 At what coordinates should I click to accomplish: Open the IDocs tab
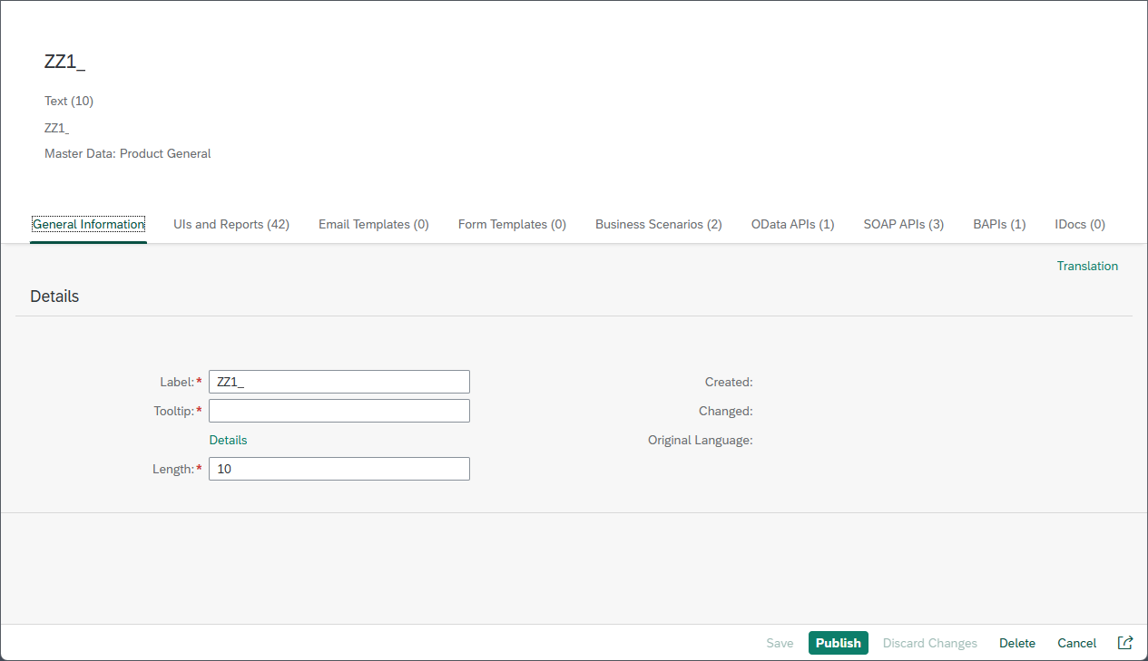(x=1079, y=224)
